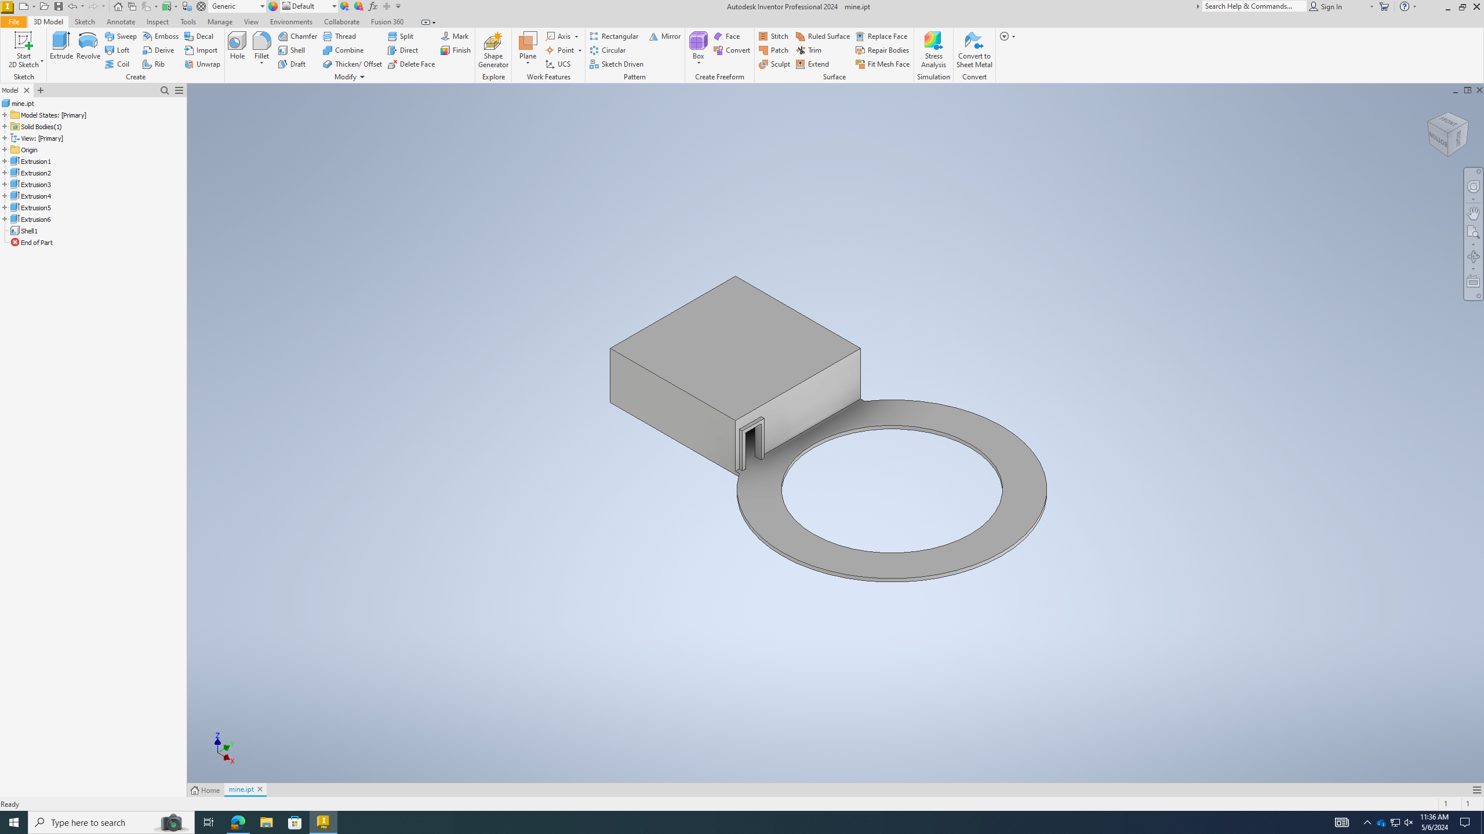Click Convert to Sheet Metal

[974, 50]
